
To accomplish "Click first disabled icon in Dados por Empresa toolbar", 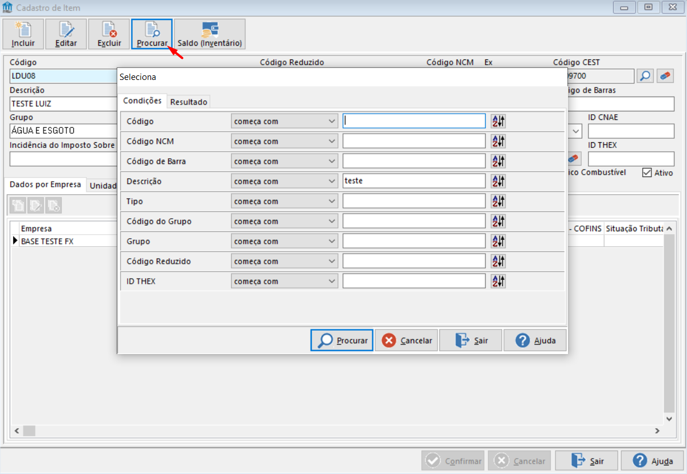I will (x=19, y=206).
